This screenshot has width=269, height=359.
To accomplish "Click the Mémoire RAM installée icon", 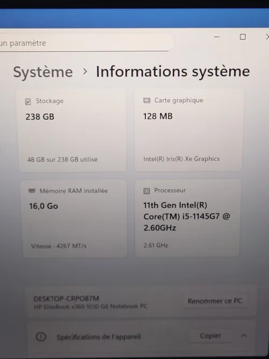I will 32,191.
